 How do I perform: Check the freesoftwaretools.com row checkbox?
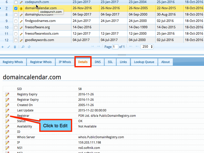pos(16,34)
